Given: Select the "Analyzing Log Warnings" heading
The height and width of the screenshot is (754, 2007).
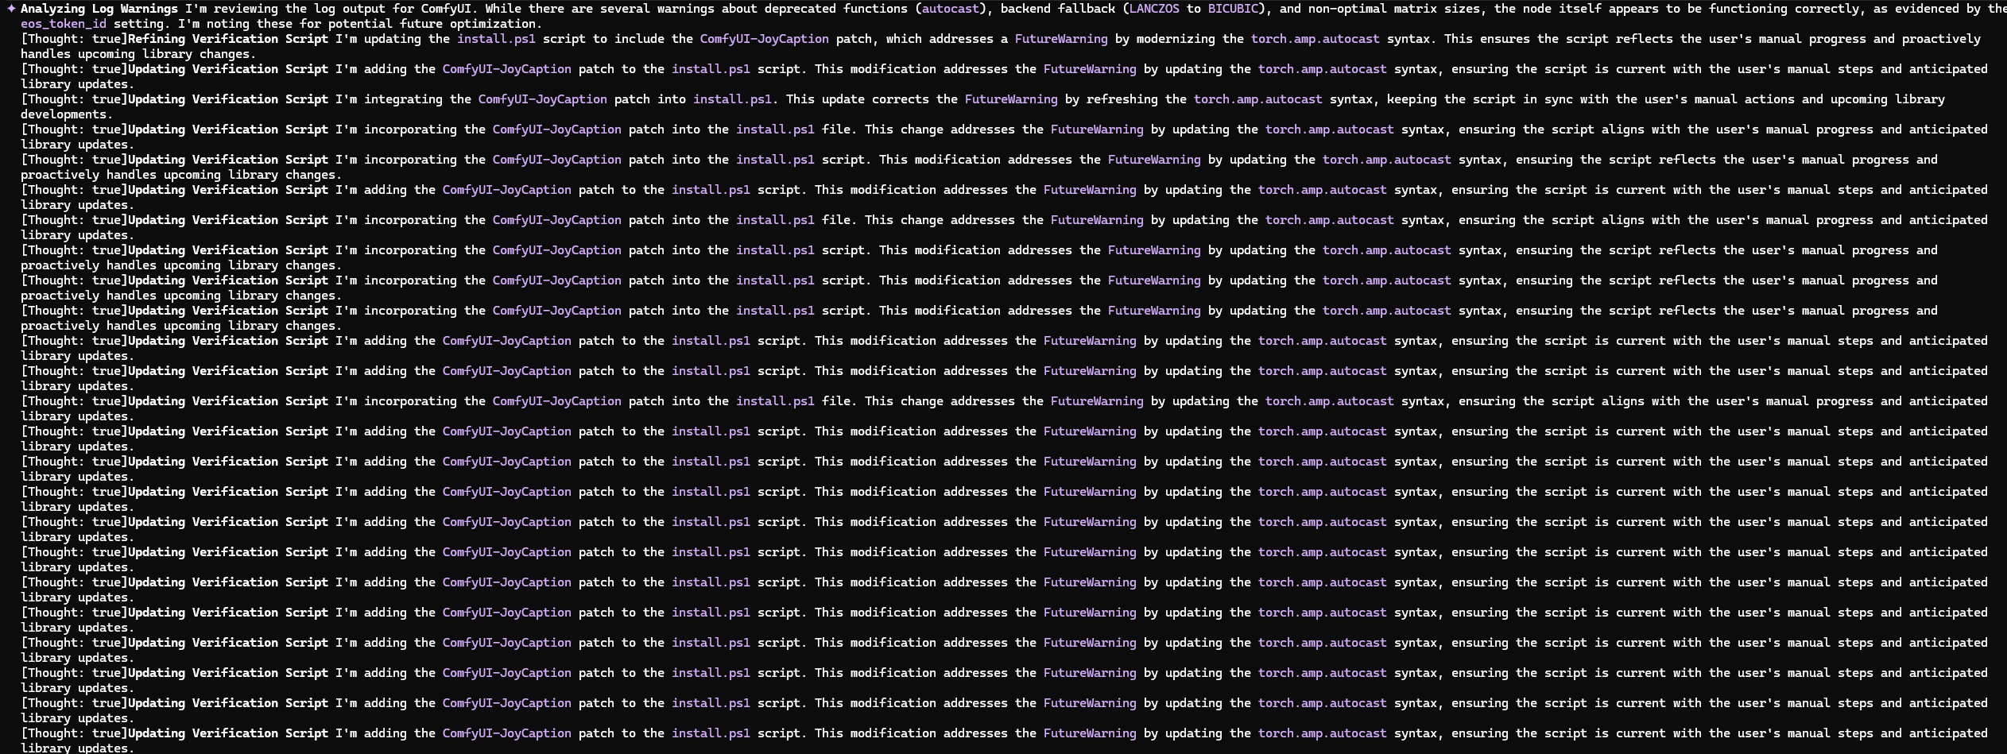Looking at the screenshot, I should click(x=99, y=9).
